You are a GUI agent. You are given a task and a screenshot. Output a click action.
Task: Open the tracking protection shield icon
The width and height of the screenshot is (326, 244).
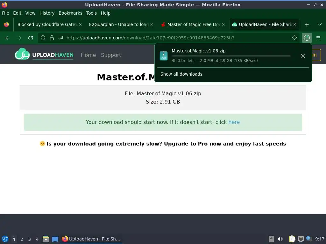43,38
